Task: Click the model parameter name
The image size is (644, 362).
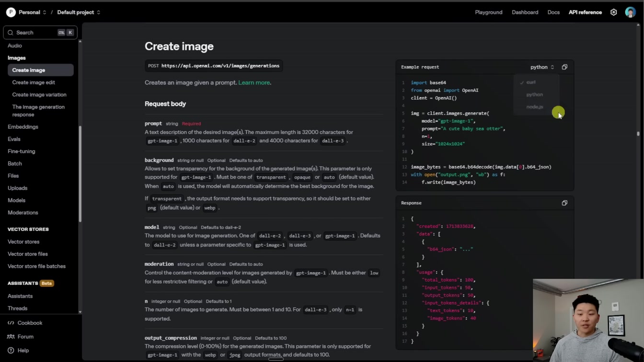Action: 152,227
